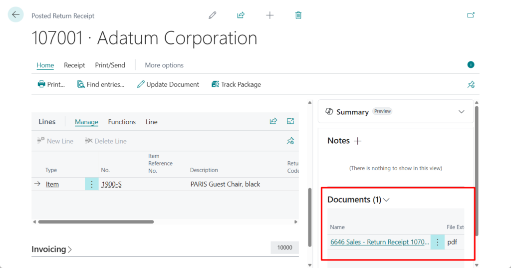The width and height of the screenshot is (511, 268).
Task: Collapse the Documents section chevron
Action: [386, 200]
